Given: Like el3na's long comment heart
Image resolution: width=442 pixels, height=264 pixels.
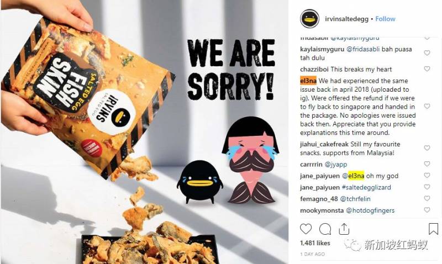Looking at the screenshot, I should click(x=427, y=106).
